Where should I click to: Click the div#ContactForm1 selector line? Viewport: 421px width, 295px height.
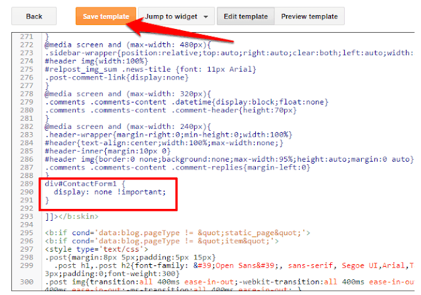[85, 184]
